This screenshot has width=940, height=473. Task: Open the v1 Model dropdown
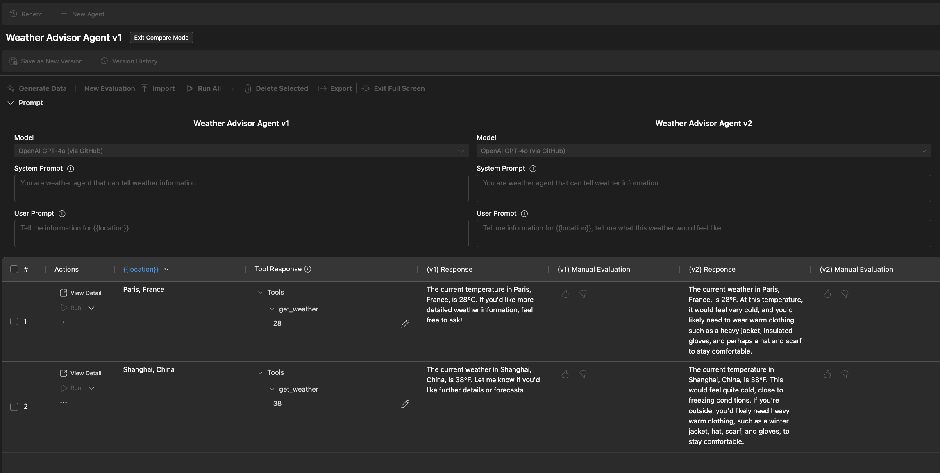tap(241, 151)
